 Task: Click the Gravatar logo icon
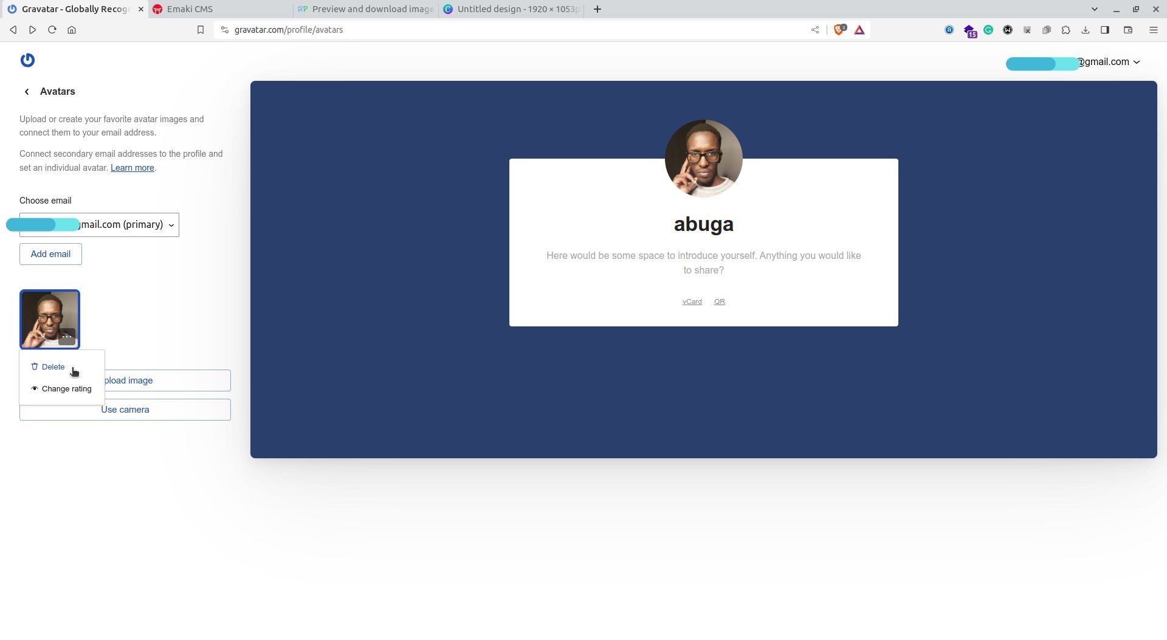(x=27, y=60)
